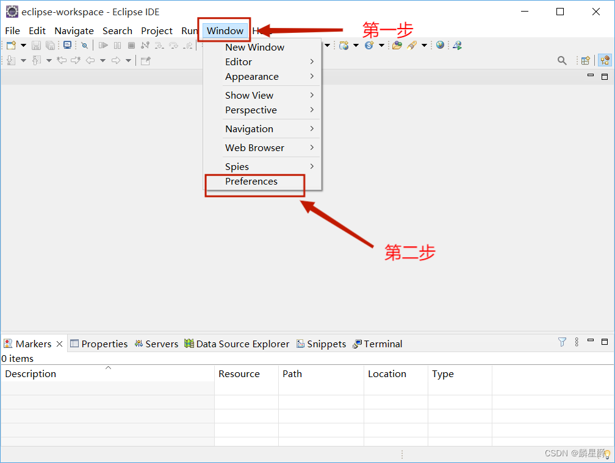Switch to the Terminal tab
The width and height of the screenshot is (615, 463).
(x=377, y=344)
